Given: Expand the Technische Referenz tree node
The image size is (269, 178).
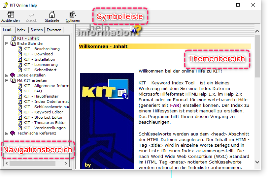Looking at the screenshot, I should [x=7, y=133].
